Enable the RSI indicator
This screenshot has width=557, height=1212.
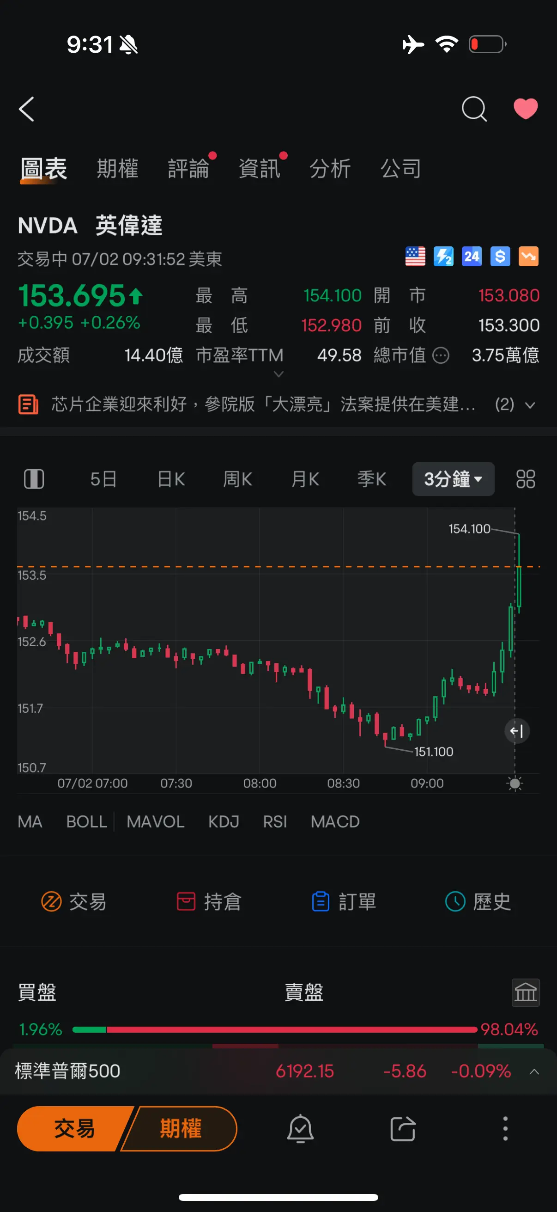point(275,821)
